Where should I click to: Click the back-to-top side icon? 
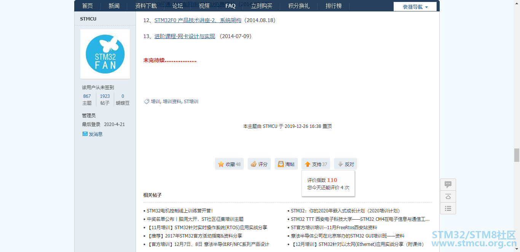(x=448, y=196)
